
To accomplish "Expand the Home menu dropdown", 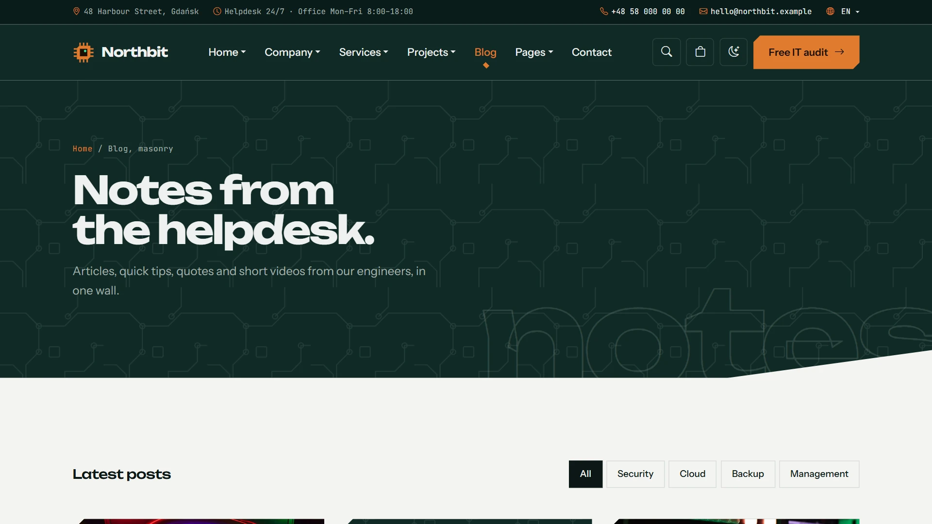I will (x=227, y=52).
